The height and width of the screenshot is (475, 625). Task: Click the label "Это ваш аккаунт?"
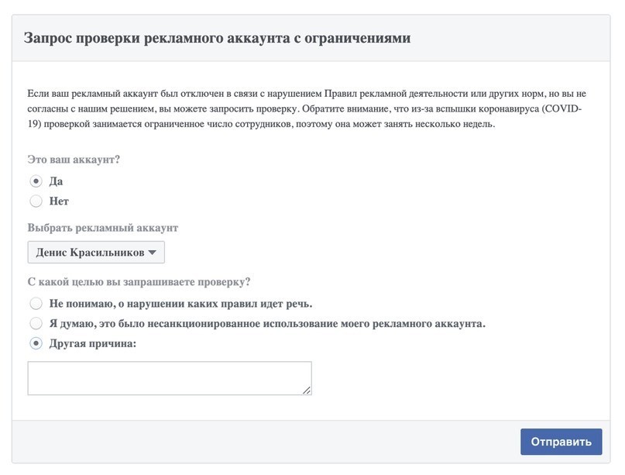[74, 160]
